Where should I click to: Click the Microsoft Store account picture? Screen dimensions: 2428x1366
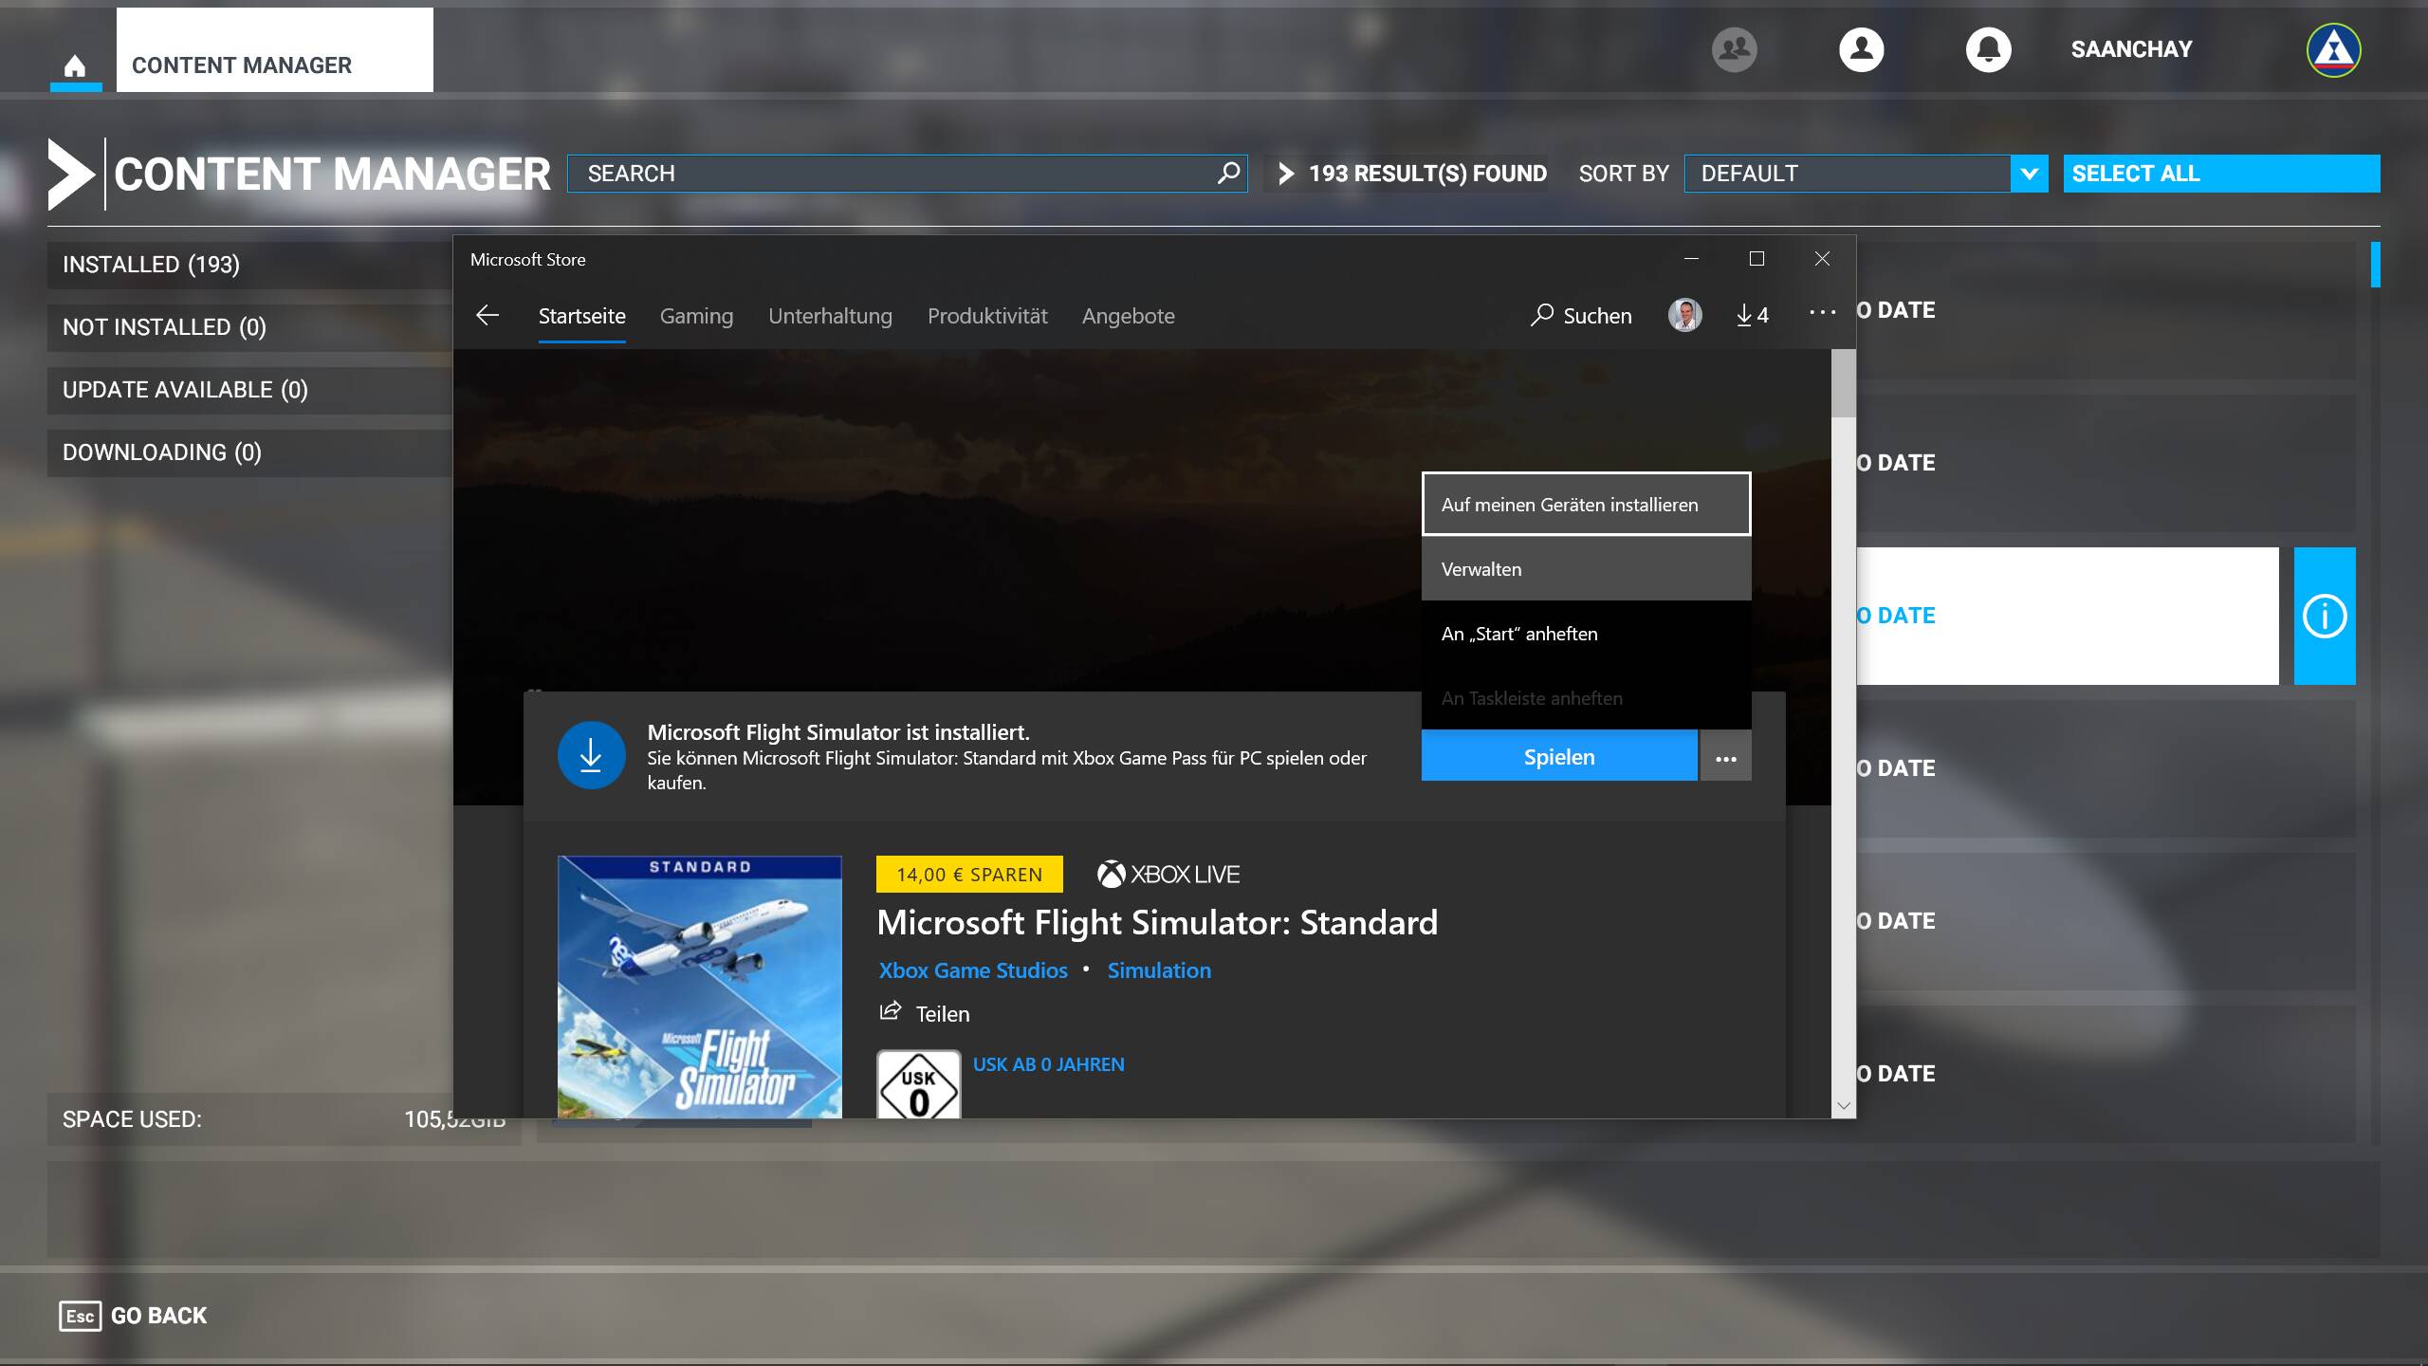point(1684,316)
